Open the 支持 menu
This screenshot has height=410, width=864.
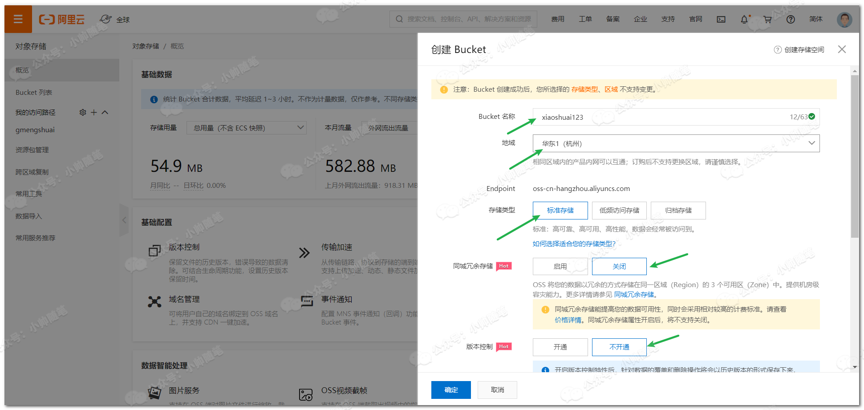668,19
